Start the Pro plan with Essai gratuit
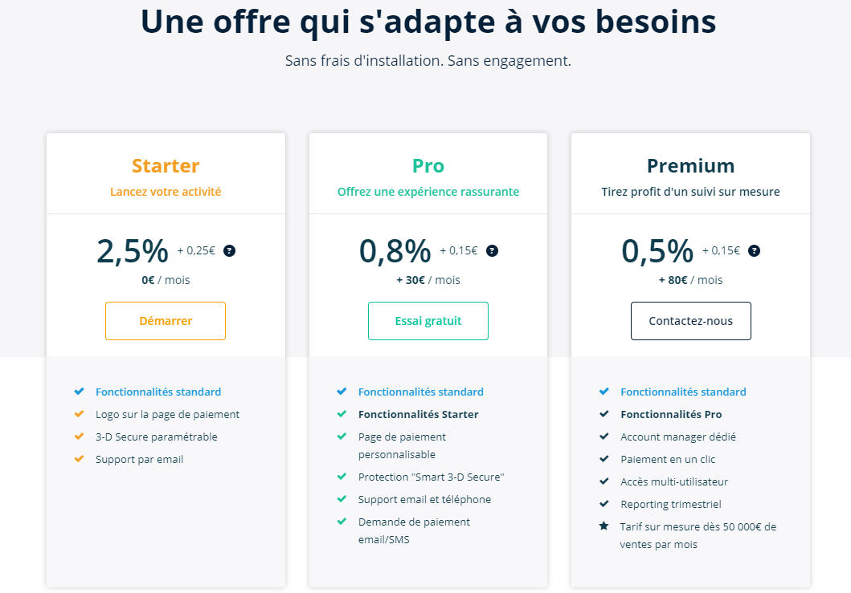Screen dimensions: 851x593 coord(428,321)
